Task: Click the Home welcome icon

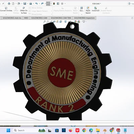Action: [x=9, y=4]
